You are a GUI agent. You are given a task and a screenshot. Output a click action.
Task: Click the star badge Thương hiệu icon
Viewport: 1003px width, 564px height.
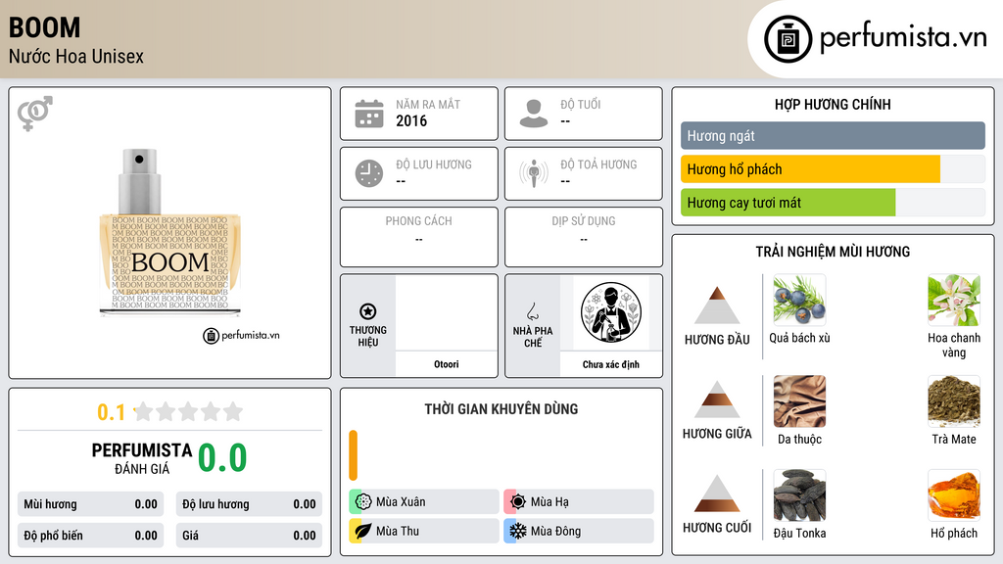368,311
